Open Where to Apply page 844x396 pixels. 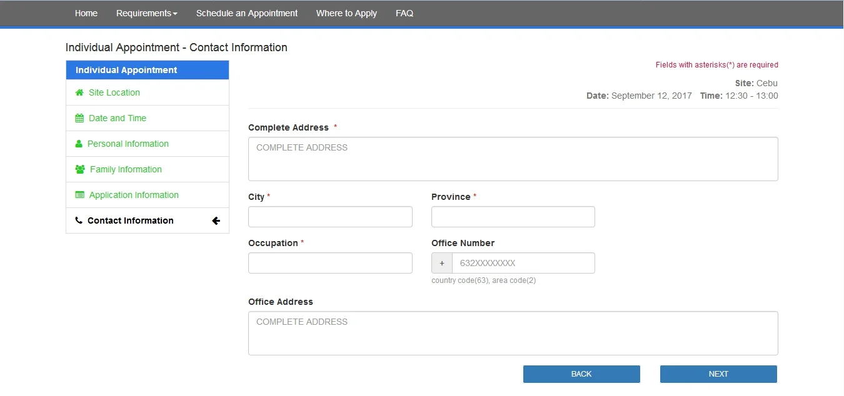tap(346, 13)
